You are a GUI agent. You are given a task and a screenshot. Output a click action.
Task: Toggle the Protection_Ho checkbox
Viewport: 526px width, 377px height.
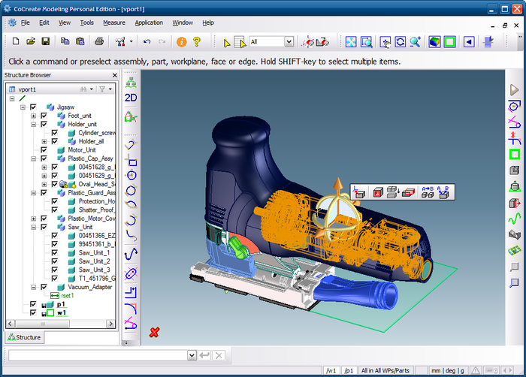54,201
